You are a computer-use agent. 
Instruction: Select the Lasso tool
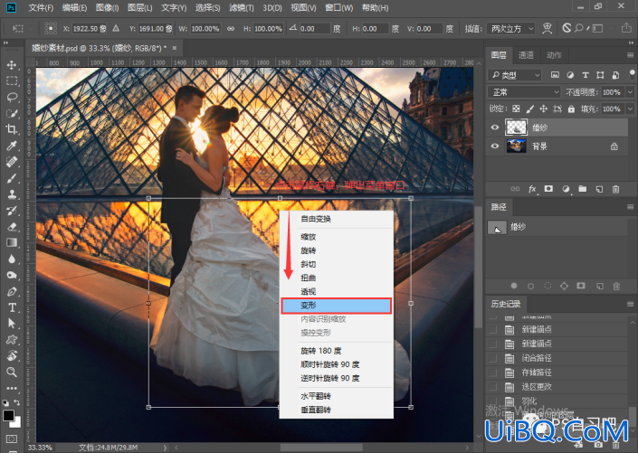pyautogui.click(x=12, y=97)
